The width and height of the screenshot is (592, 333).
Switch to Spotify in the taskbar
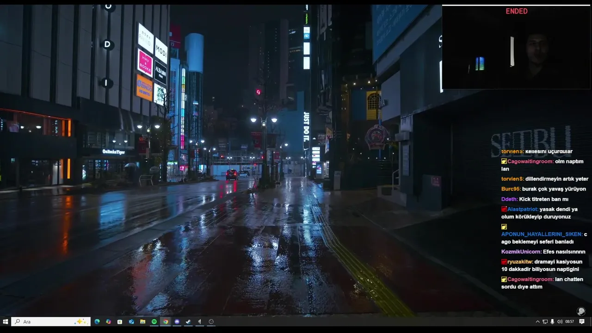click(154, 321)
